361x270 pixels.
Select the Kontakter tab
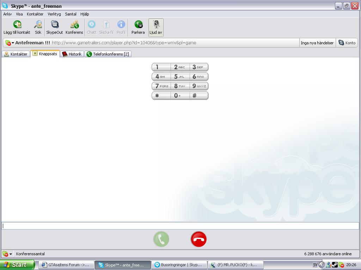pos(16,54)
